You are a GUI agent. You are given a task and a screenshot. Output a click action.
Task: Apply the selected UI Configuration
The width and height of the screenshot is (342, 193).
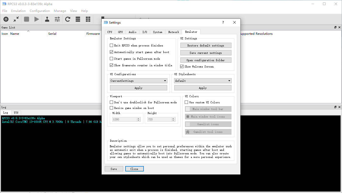coord(138,88)
